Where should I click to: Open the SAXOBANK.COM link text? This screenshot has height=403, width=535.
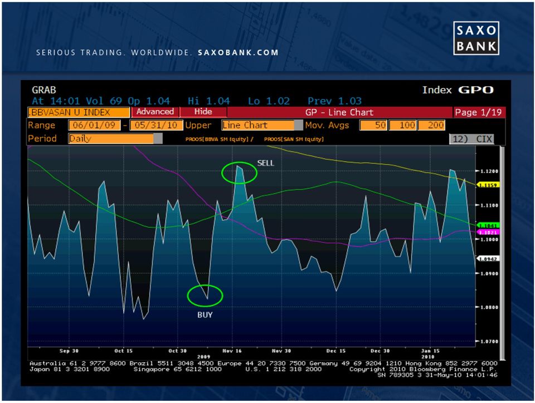pyautogui.click(x=238, y=52)
